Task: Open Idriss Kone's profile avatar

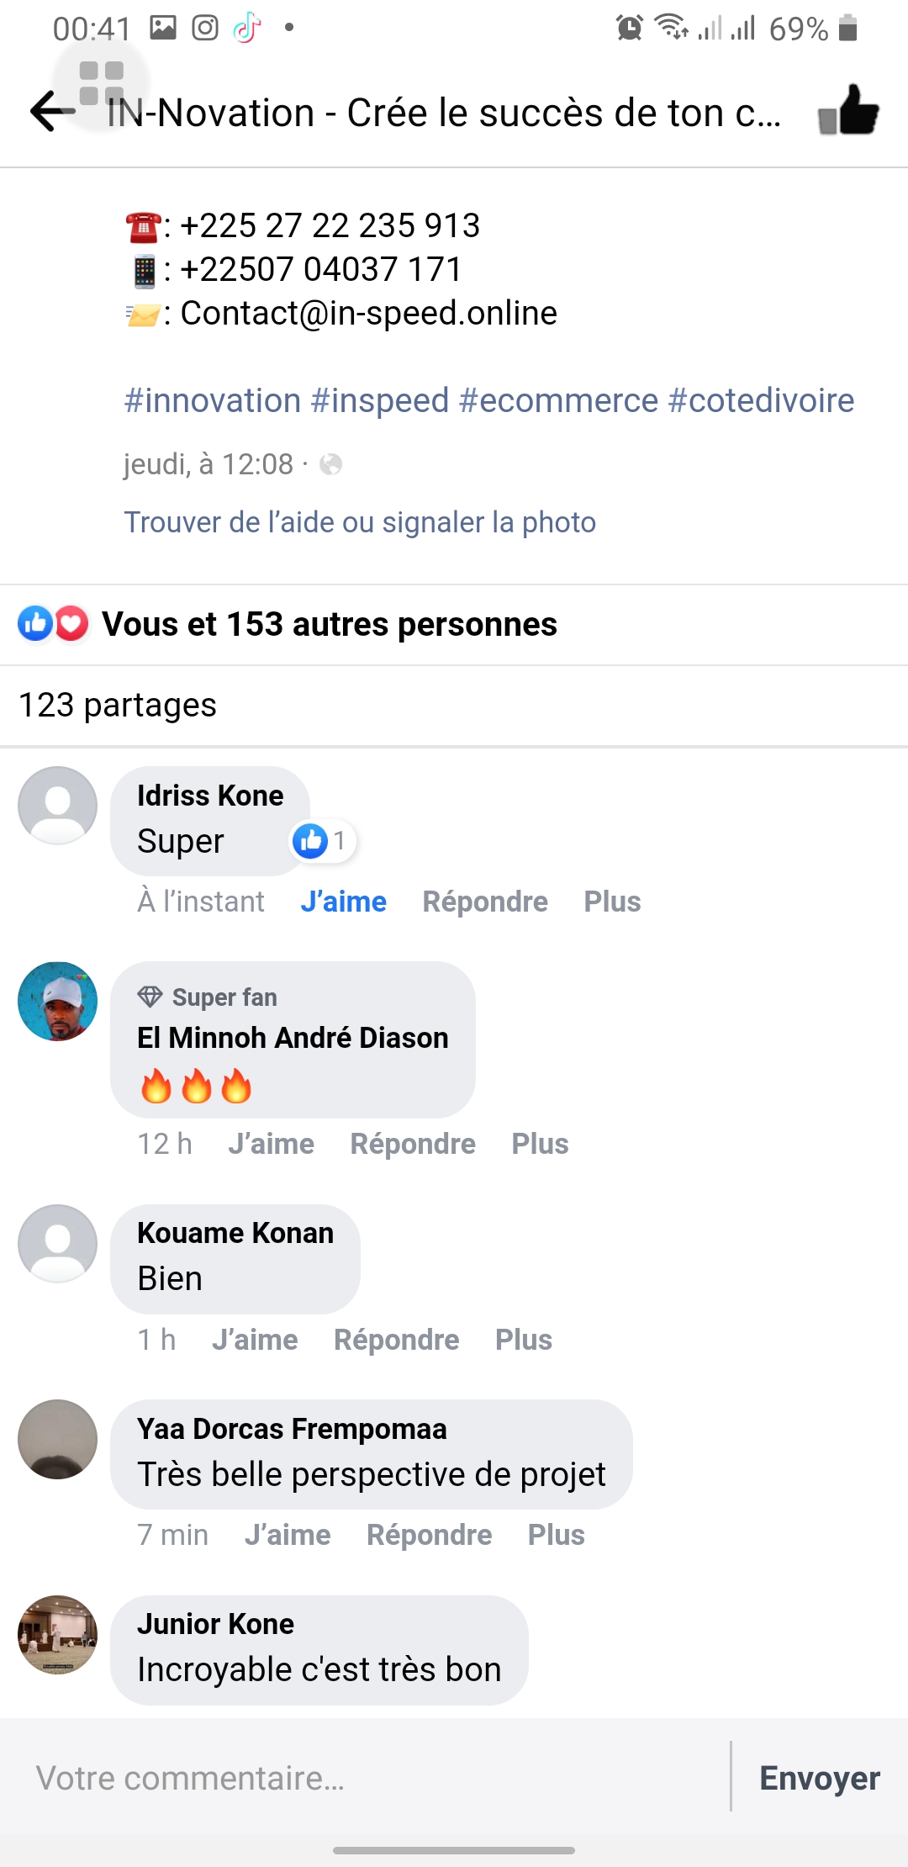Action: (58, 805)
